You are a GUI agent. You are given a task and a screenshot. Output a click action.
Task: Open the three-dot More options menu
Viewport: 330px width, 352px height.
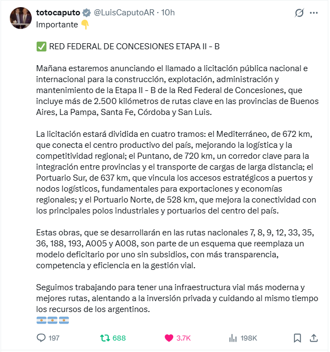[x=314, y=13]
